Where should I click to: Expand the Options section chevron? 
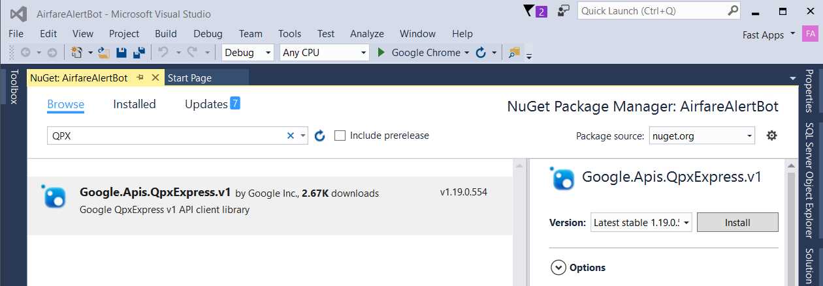pyautogui.click(x=558, y=267)
